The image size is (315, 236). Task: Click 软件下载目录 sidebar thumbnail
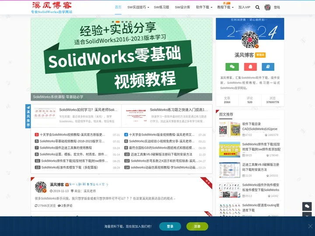coord(230,129)
